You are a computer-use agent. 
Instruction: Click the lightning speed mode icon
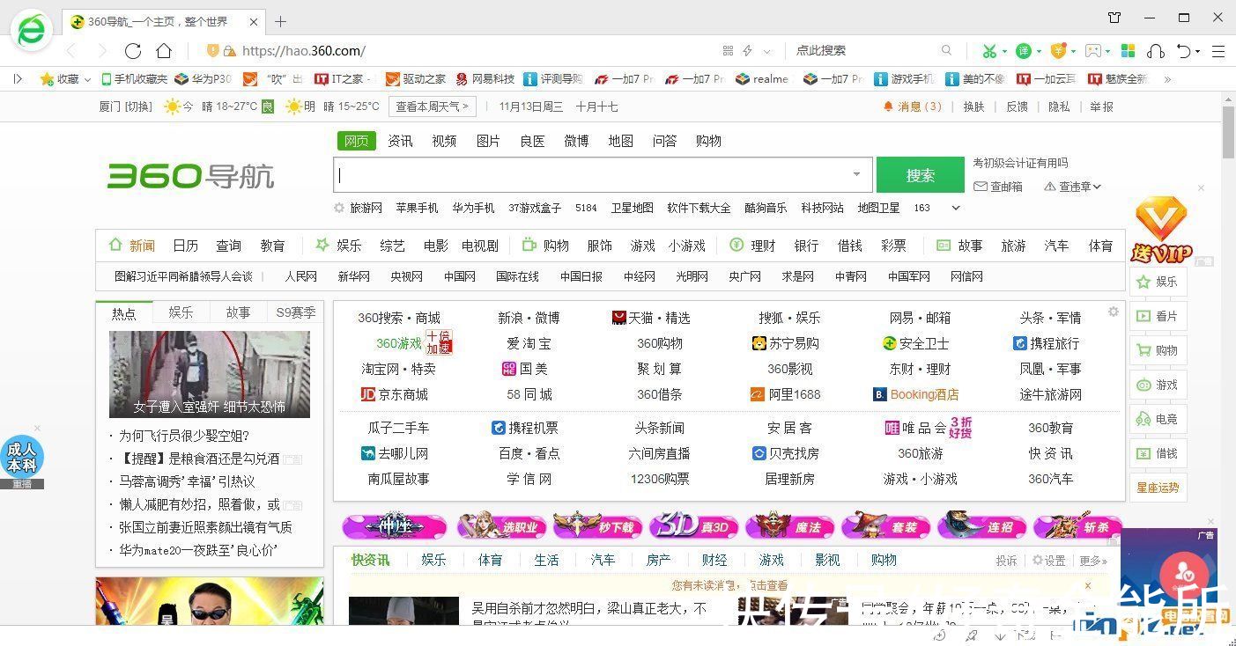coord(748,51)
